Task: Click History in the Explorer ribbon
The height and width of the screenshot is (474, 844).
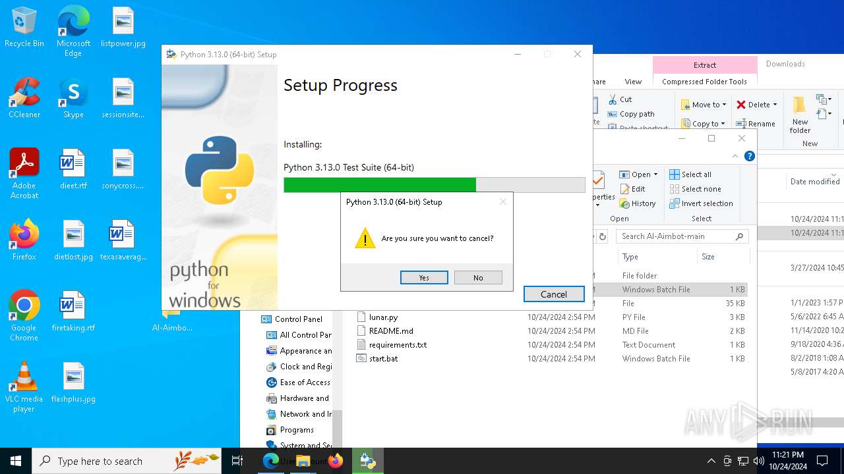Action: (638, 203)
